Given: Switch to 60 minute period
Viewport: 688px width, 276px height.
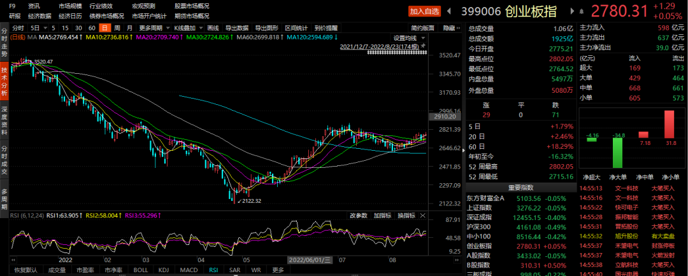Looking at the screenshot, I should 92,29.
